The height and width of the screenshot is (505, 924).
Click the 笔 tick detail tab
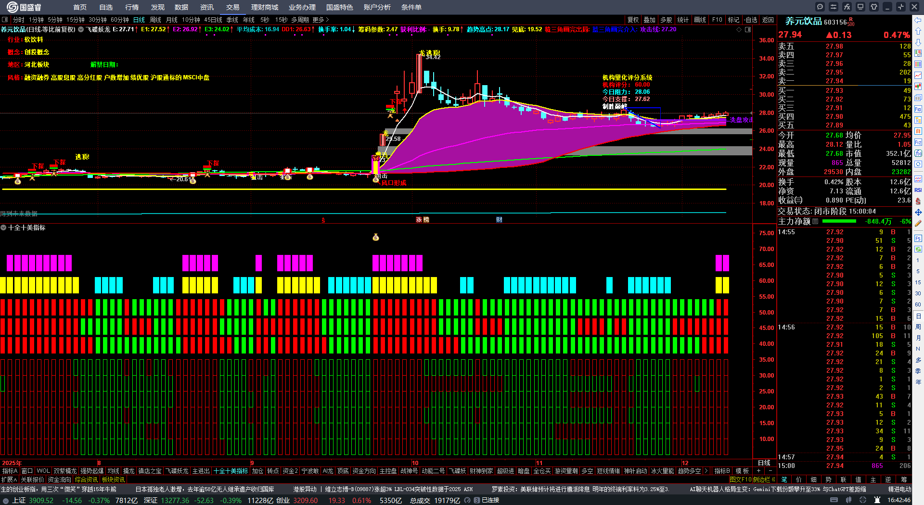(x=784, y=480)
